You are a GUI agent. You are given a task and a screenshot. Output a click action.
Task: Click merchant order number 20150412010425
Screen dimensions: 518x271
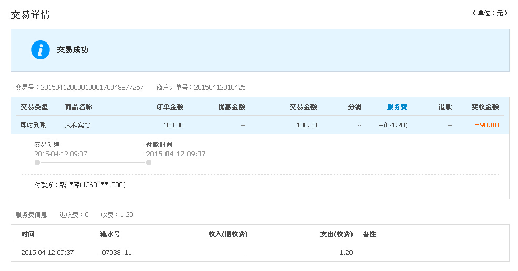tap(220, 88)
